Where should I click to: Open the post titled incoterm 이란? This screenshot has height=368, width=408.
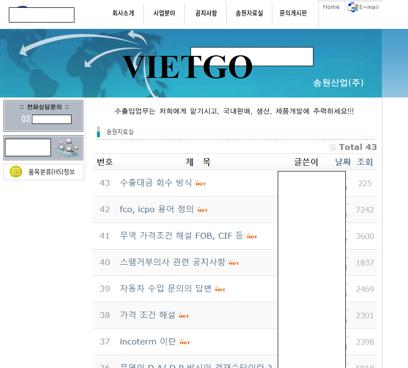(147, 342)
